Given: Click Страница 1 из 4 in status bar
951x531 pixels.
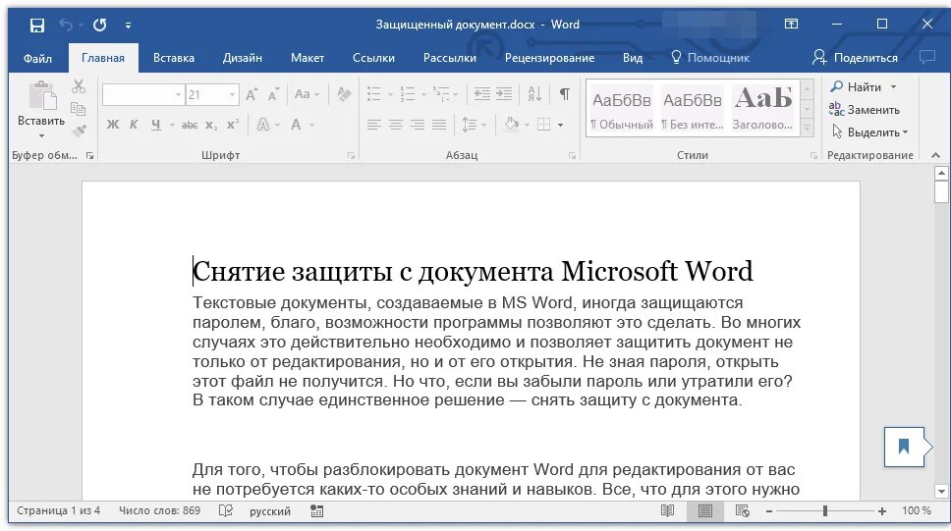Looking at the screenshot, I should click(x=58, y=511).
